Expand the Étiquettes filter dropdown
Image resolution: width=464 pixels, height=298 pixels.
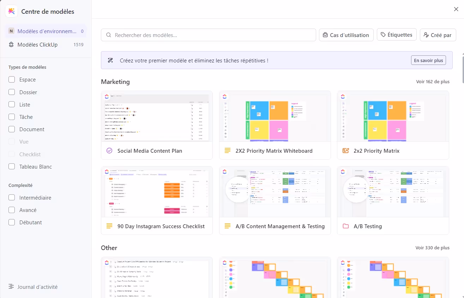point(397,35)
